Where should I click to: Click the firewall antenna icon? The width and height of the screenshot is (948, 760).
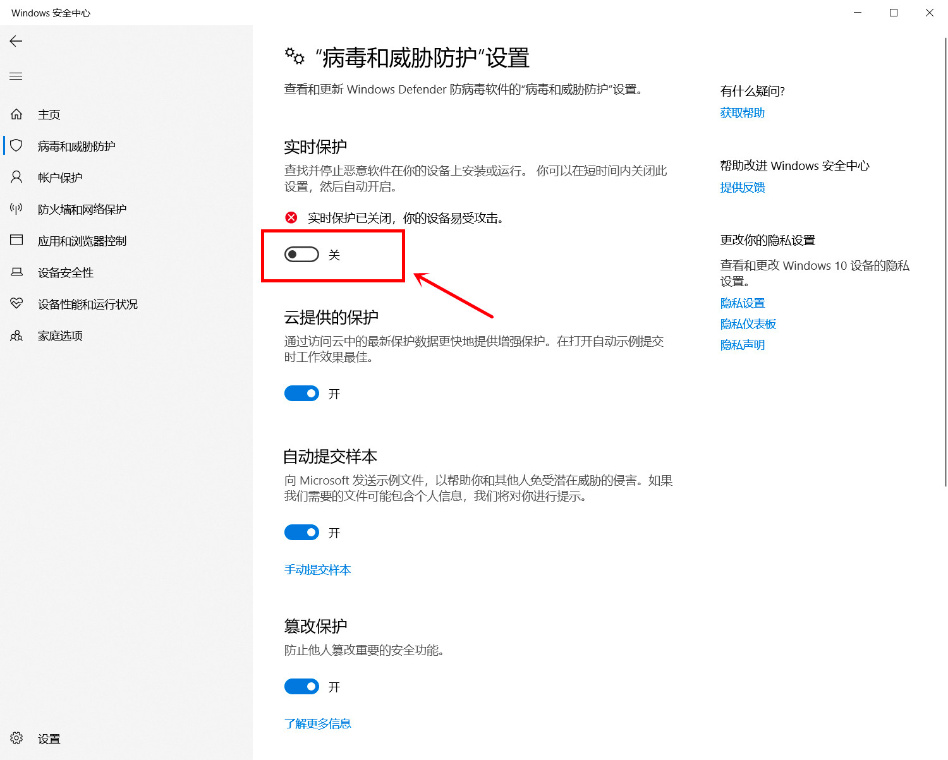coord(16,209)
